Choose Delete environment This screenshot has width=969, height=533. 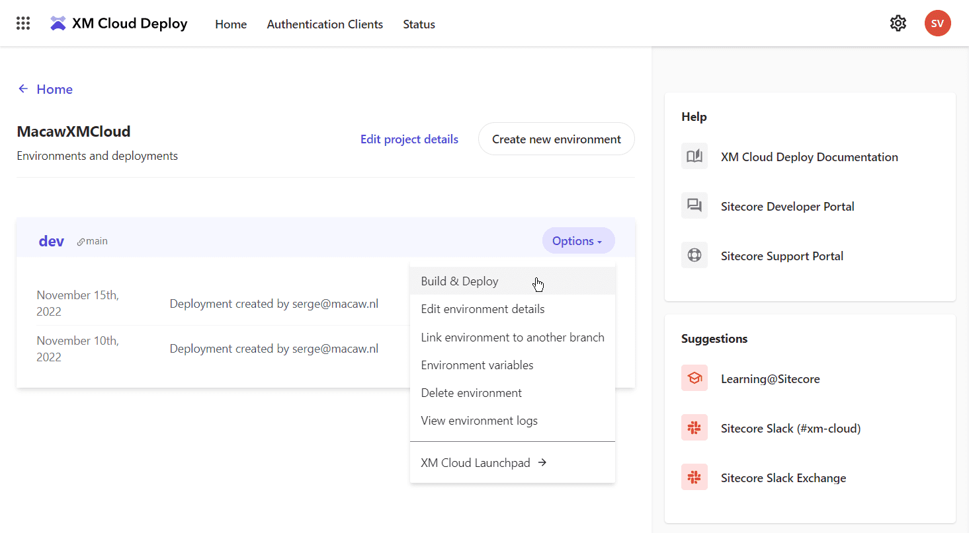pos(513,392)
